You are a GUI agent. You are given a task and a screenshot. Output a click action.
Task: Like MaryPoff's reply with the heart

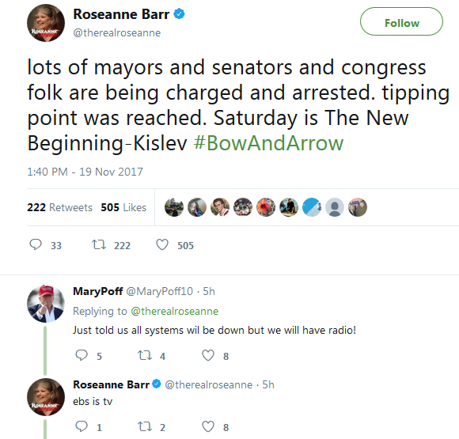coord(208,355)
